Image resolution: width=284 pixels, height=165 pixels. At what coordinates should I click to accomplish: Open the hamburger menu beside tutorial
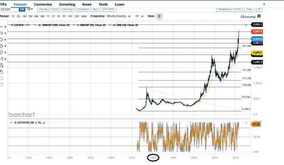[x=259, y=16]
